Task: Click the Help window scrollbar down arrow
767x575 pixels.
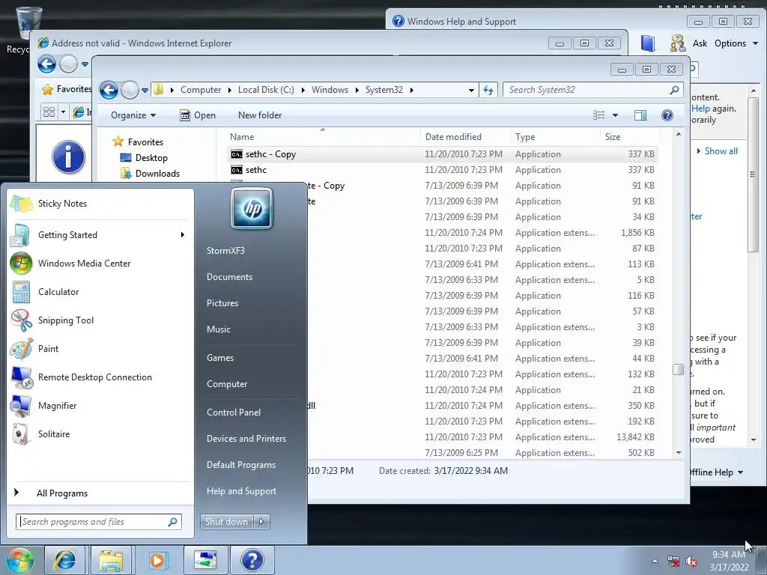Action: pos(754,440)
